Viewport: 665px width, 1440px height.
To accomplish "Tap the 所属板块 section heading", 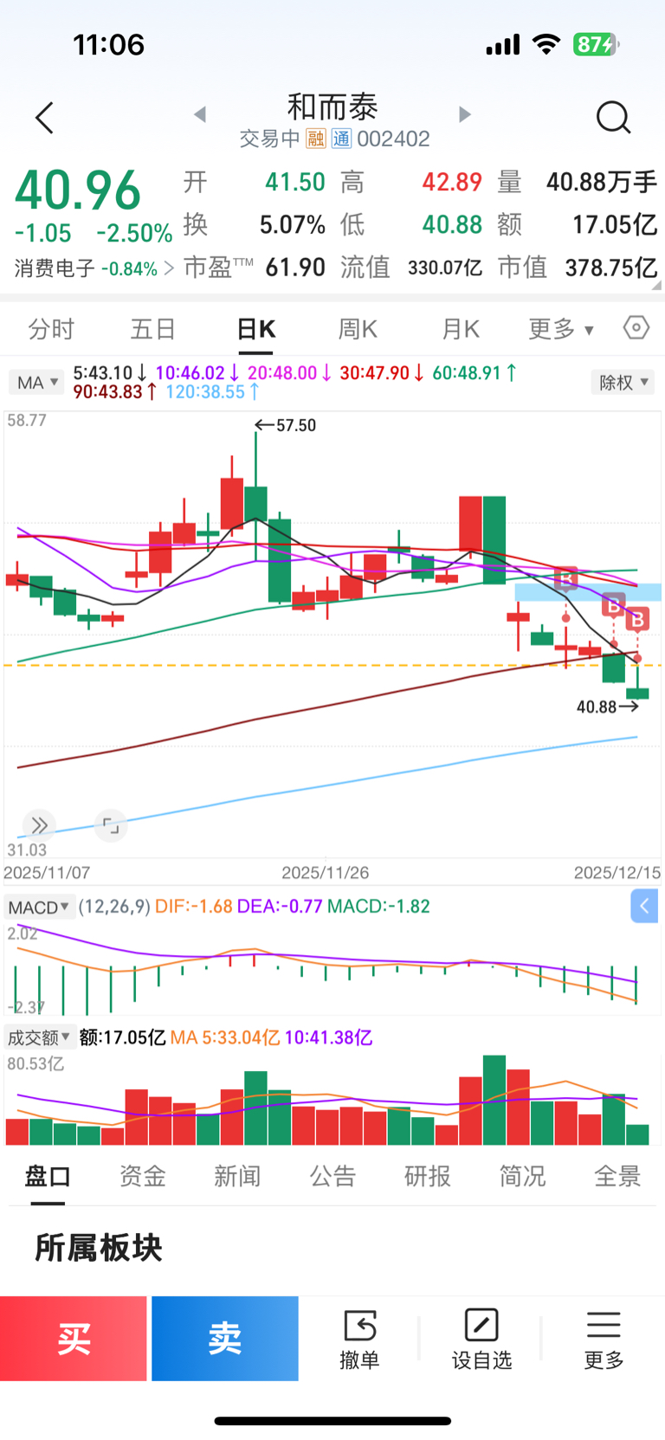I will 99,1248.
